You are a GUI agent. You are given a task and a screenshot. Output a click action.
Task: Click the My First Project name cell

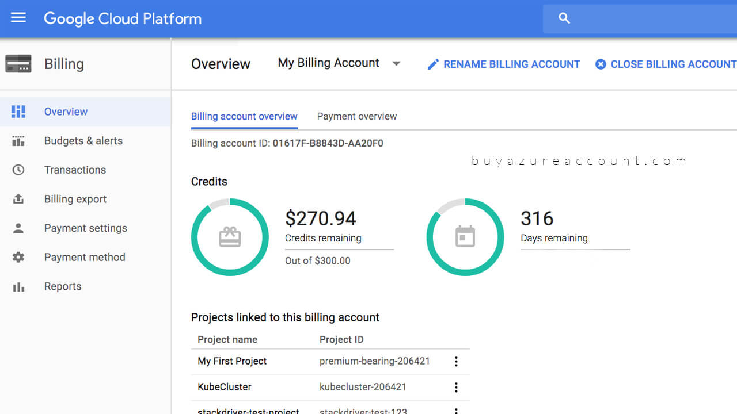(232, 361)
